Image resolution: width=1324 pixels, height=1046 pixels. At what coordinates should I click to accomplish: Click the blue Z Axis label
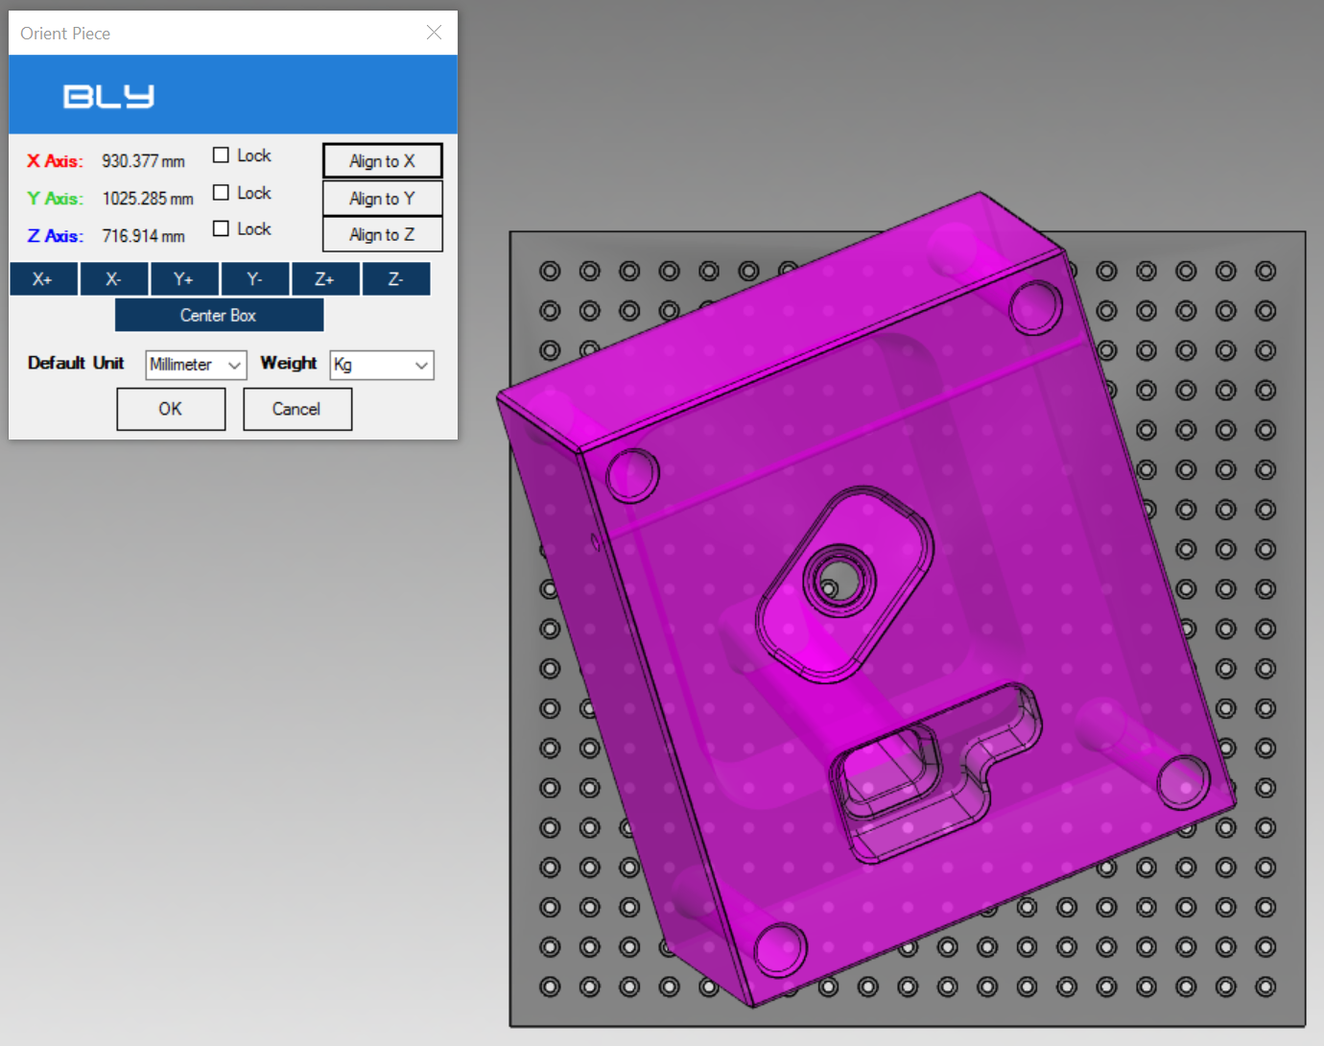pos(55,236)
